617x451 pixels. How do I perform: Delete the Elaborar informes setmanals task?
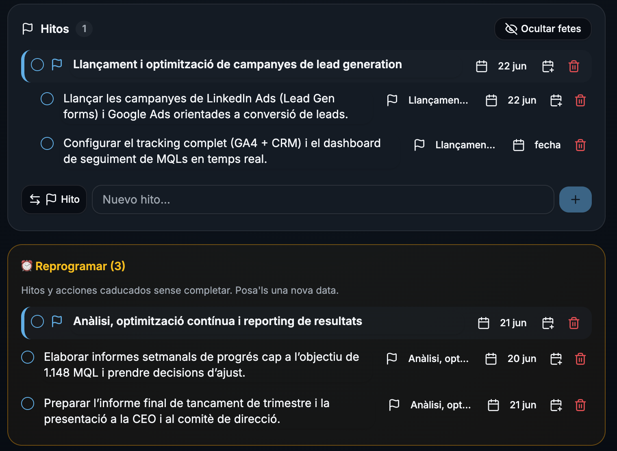pos(580,359)
